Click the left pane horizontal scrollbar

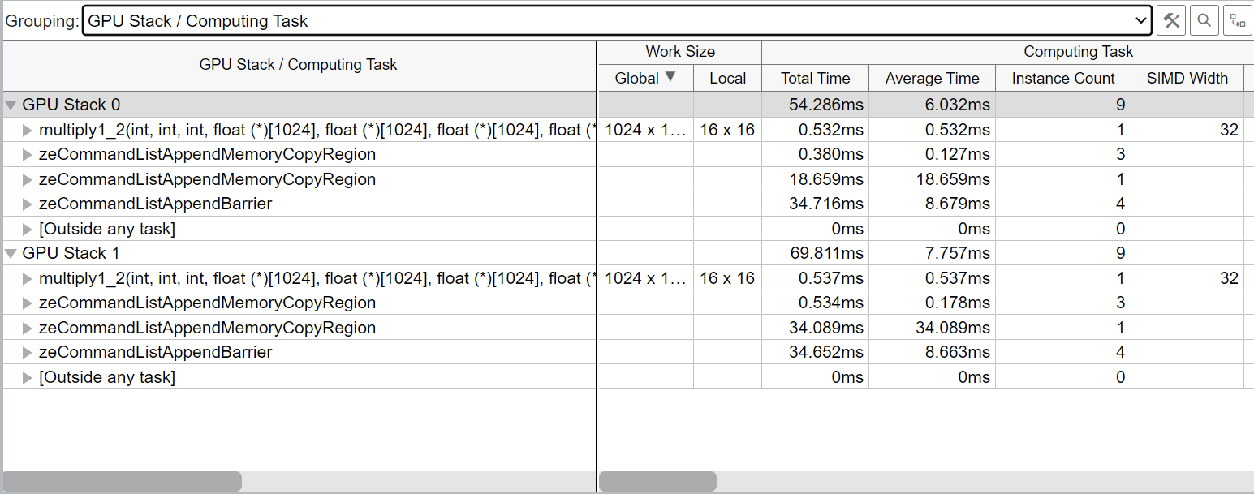123,481
